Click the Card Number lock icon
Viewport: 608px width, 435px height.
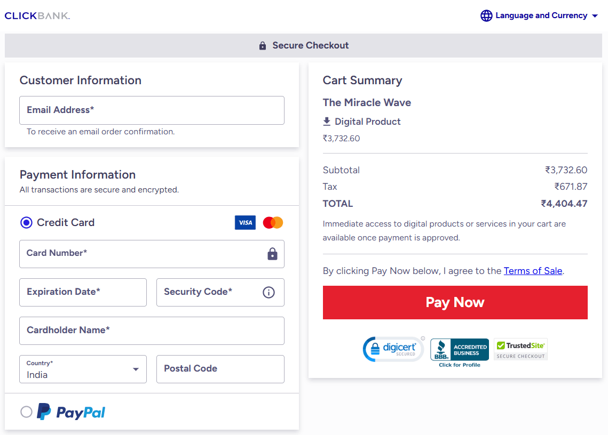pyautogui.click(x=272, y=254)
